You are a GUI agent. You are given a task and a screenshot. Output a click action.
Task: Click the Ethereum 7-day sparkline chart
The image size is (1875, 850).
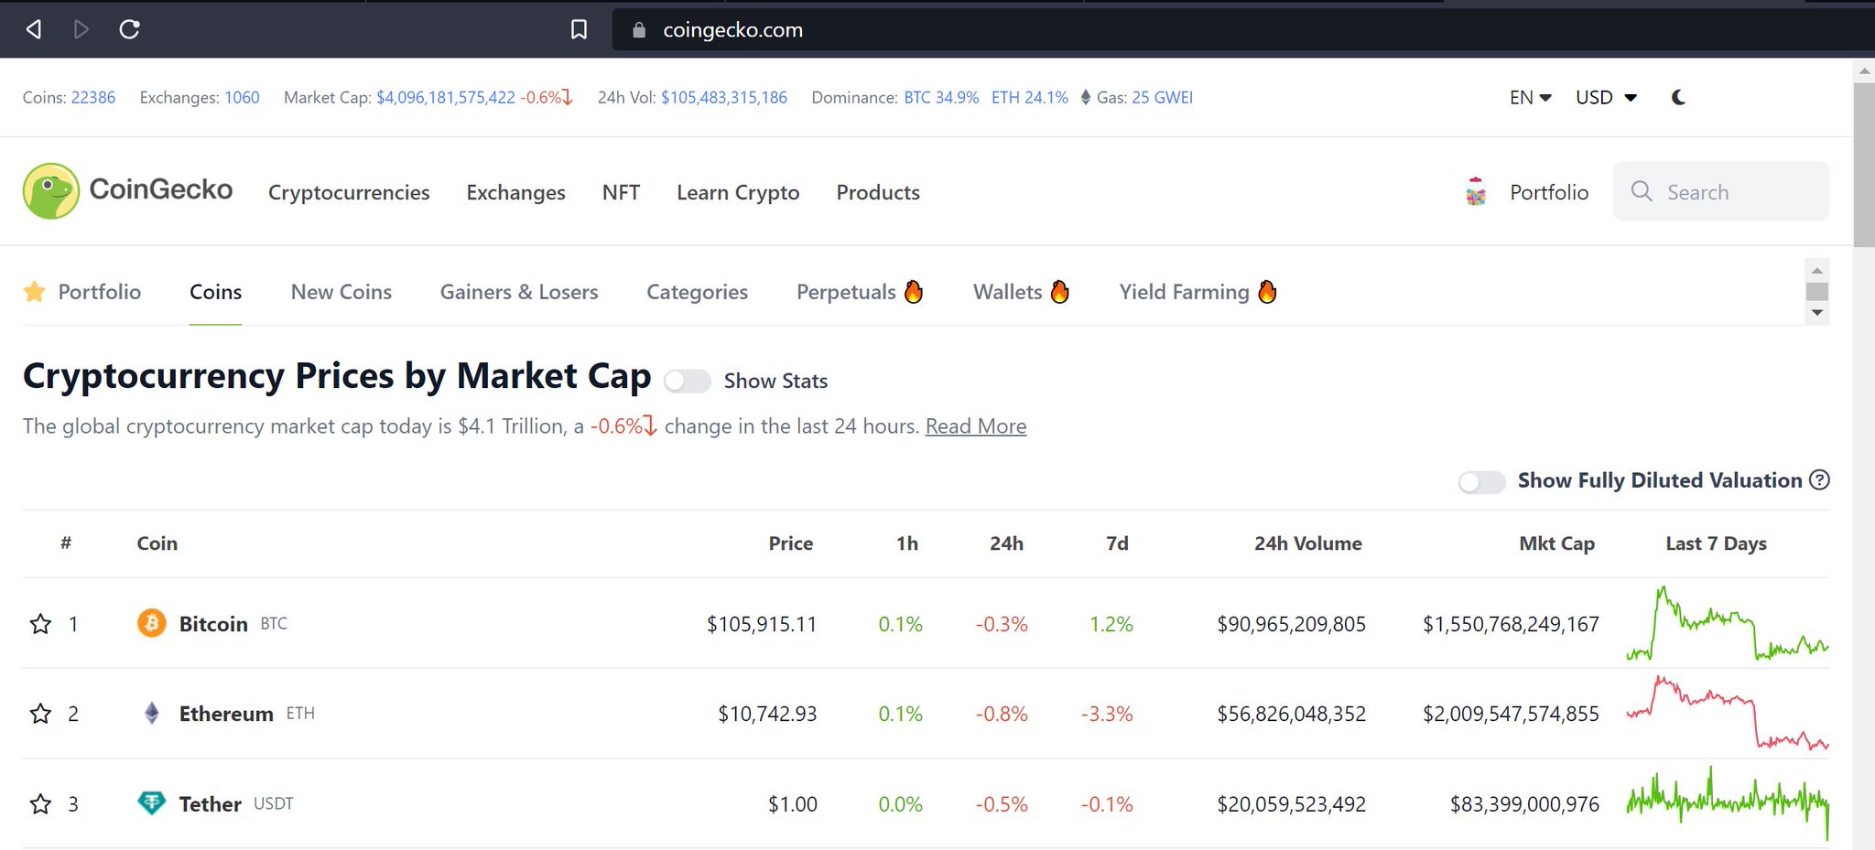1728,713
